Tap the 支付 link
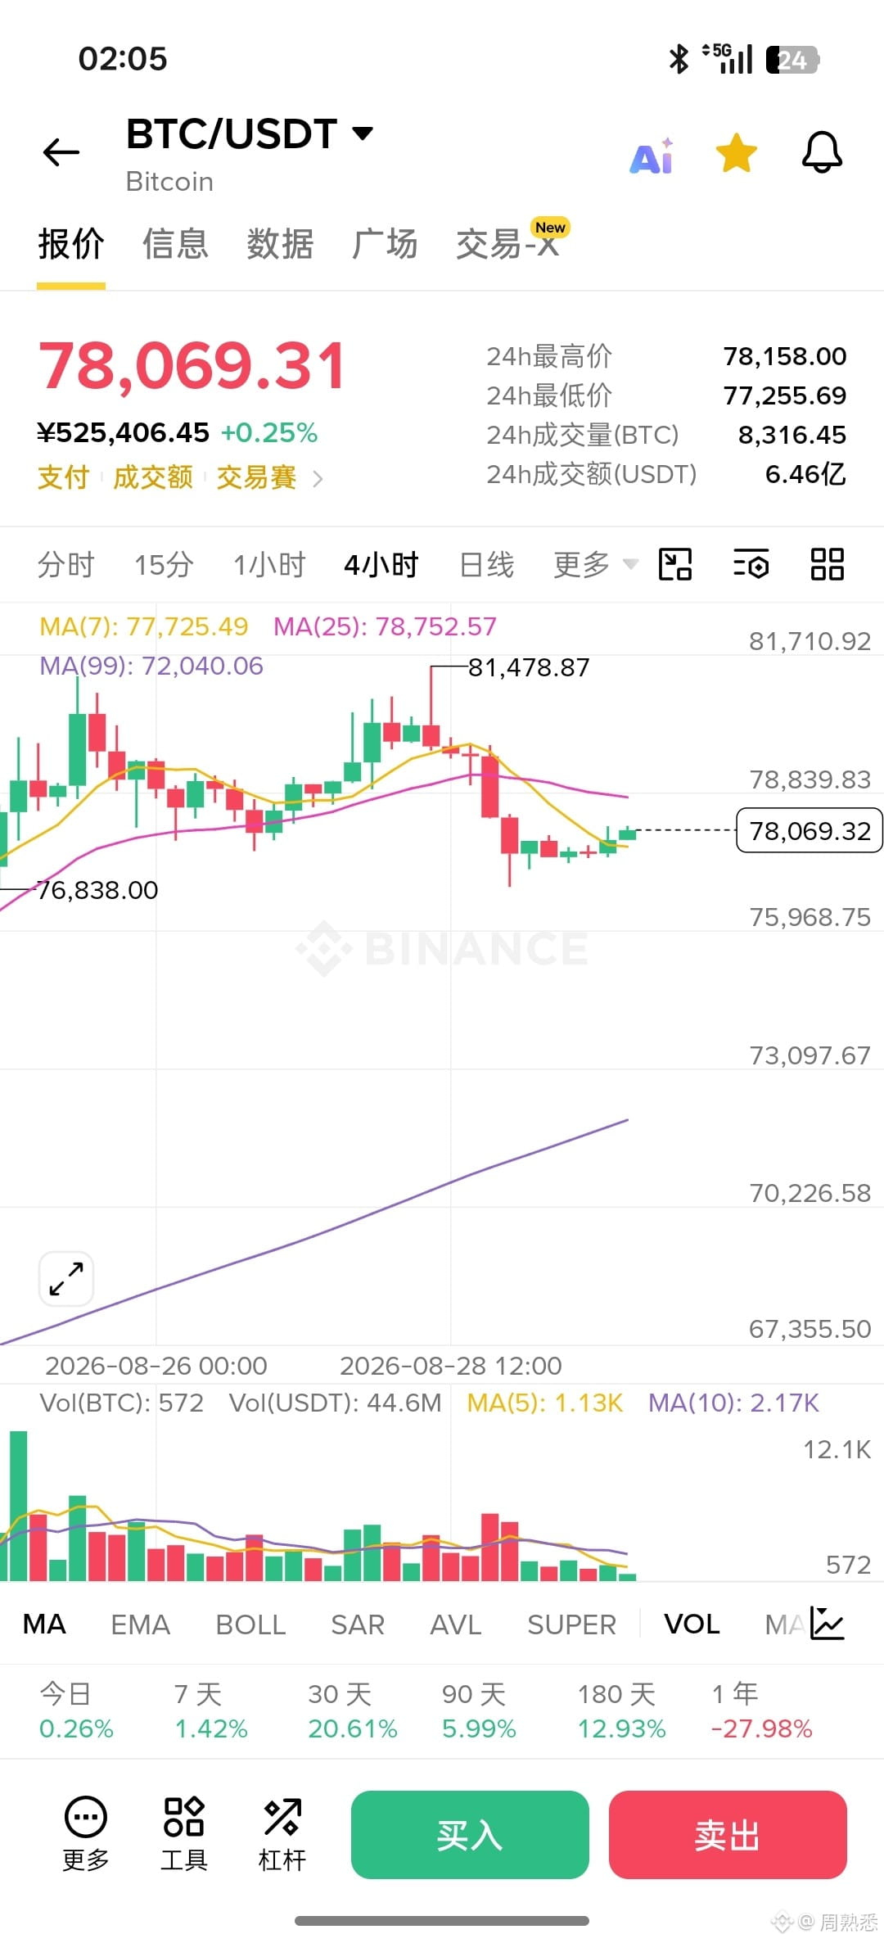884x1943 pixels. [x=63, y=477]
